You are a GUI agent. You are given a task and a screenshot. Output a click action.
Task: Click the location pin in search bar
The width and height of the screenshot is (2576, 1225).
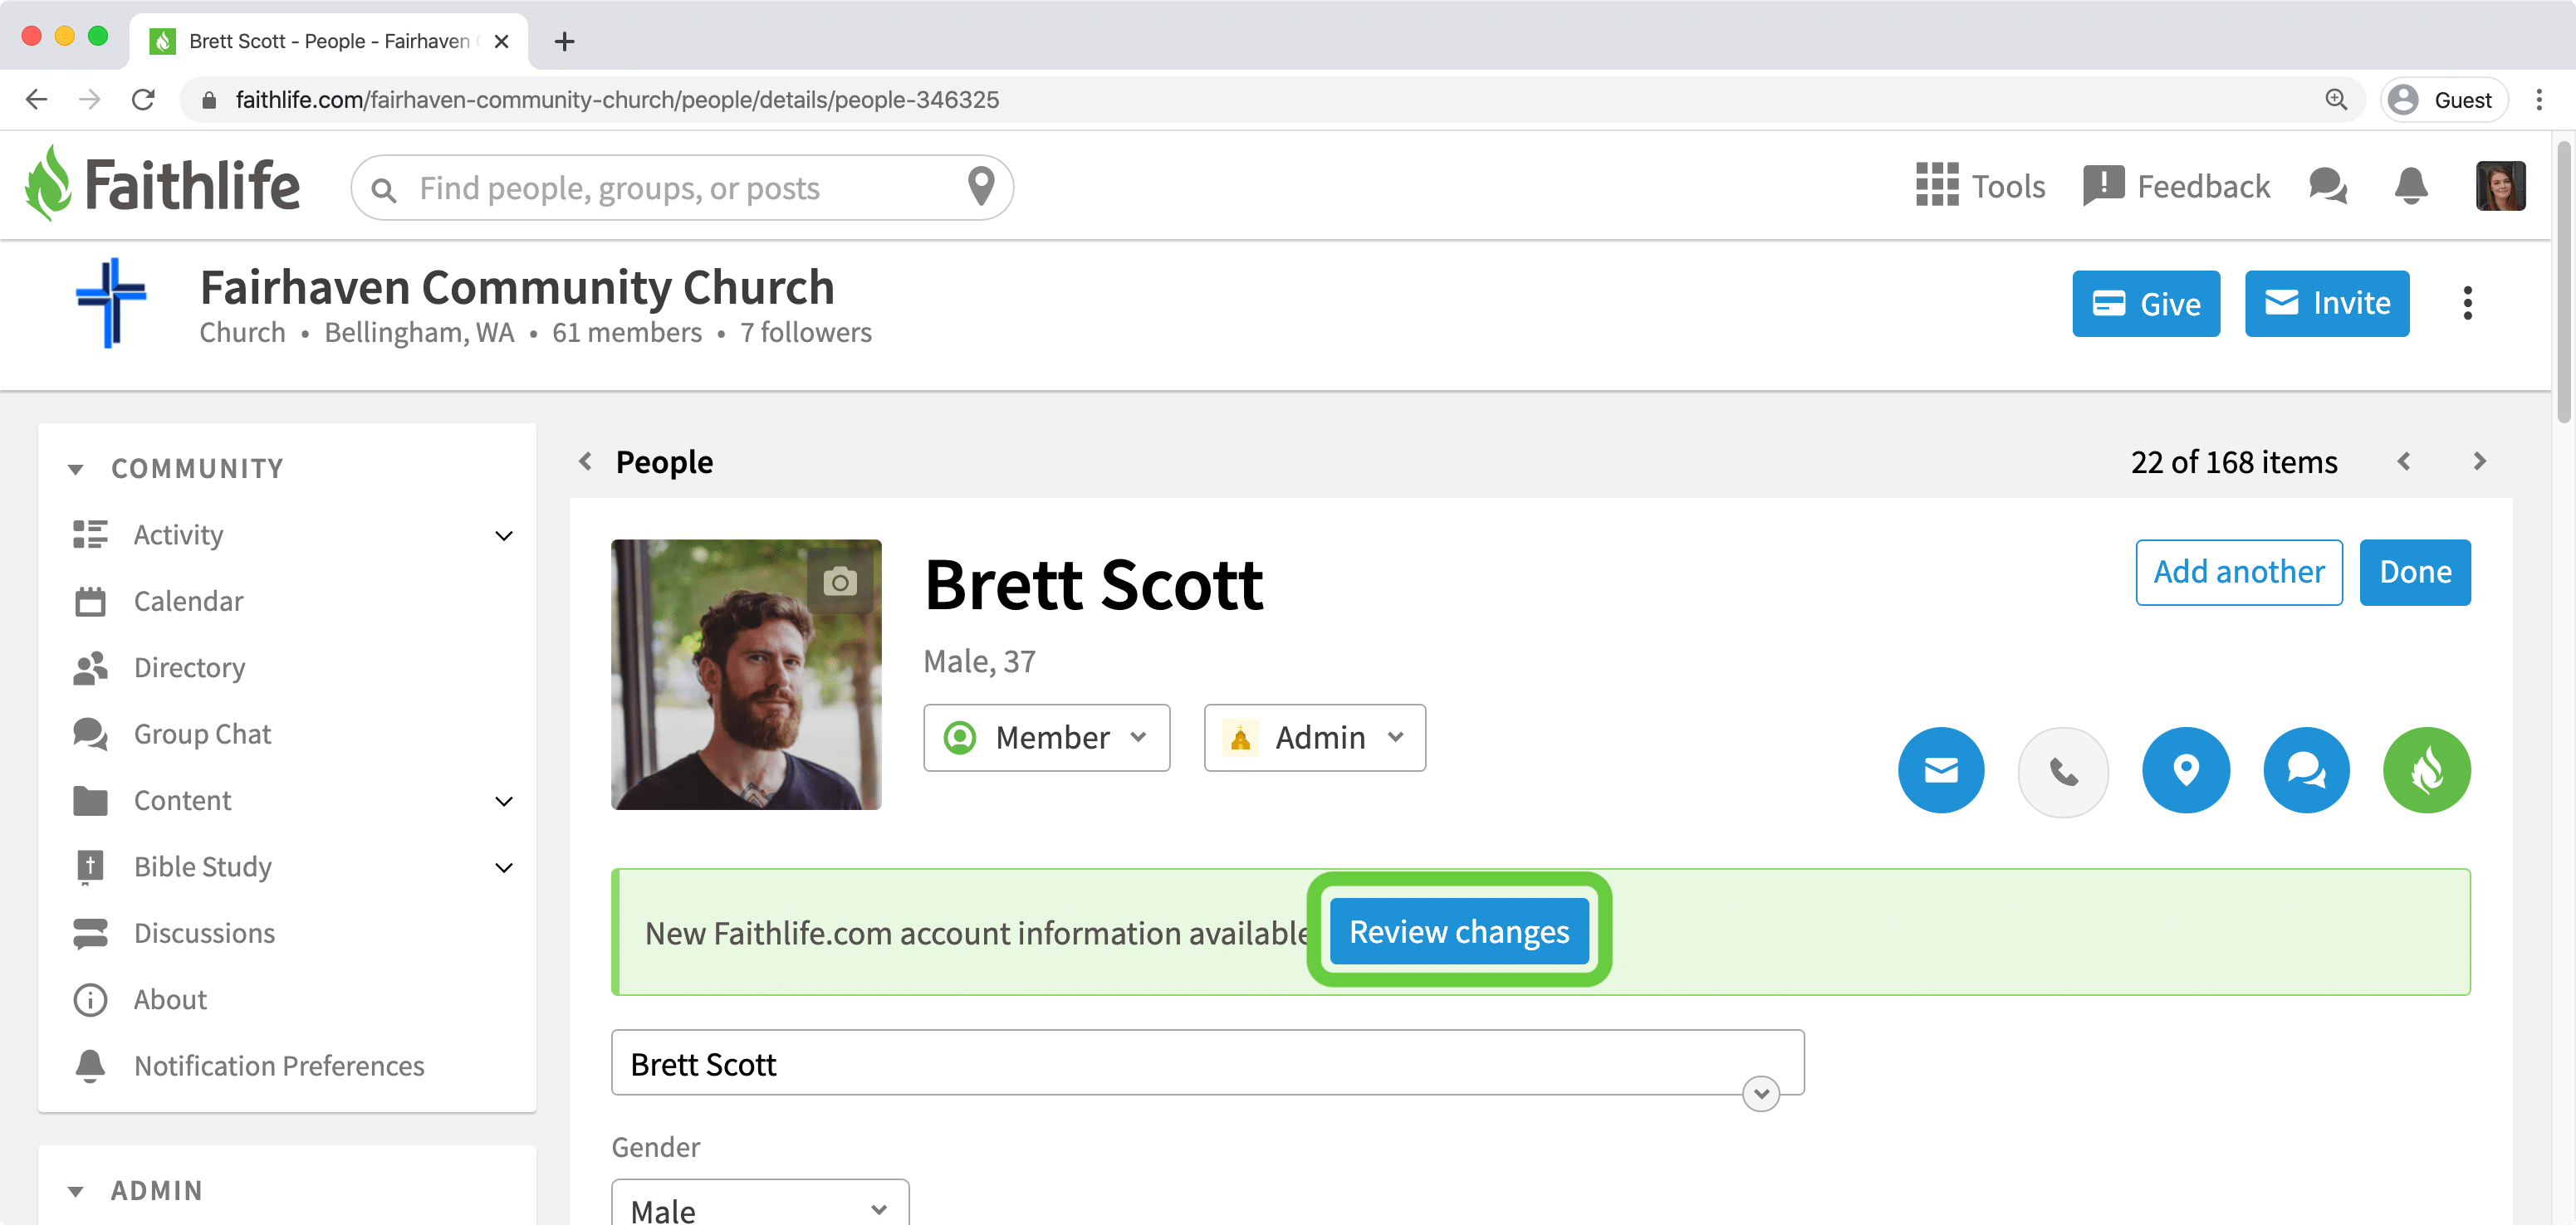tap(981, 187)
